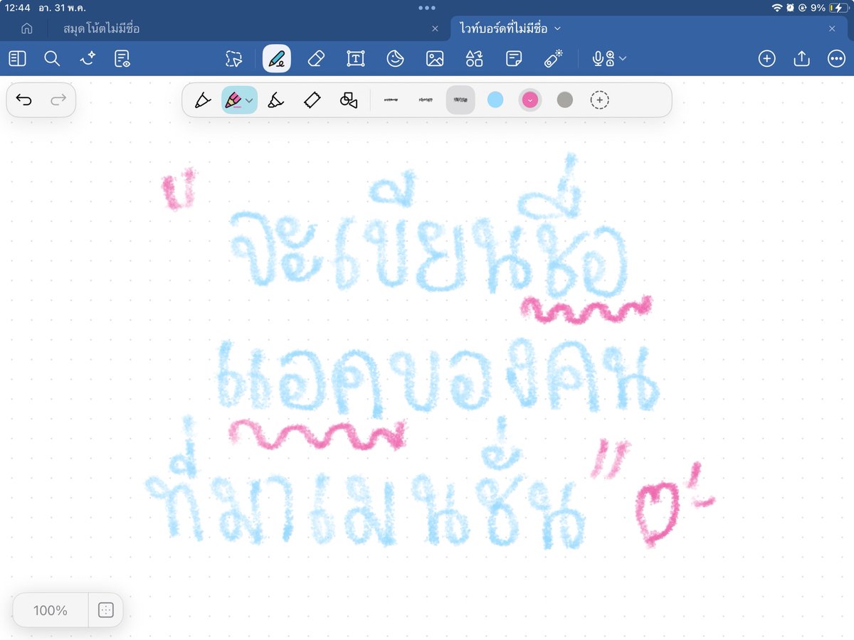Tap the 12:44 clock in status bar

tap(17, 8)
